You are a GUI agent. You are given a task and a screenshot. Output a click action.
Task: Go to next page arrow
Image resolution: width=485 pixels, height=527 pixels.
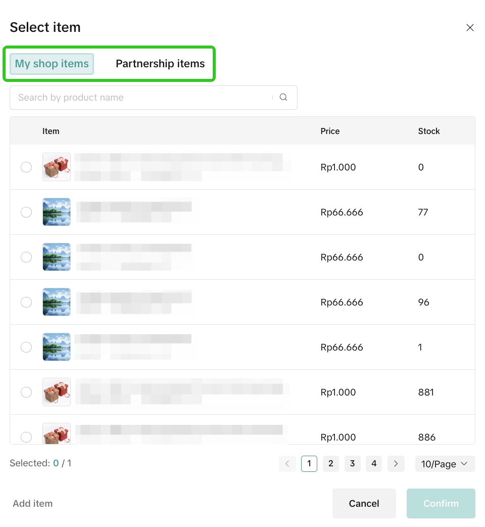[396, 464]
